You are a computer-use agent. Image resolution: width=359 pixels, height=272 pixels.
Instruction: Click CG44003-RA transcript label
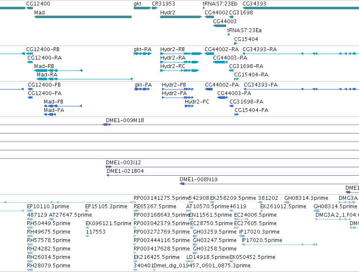click(x=230, y=58)
